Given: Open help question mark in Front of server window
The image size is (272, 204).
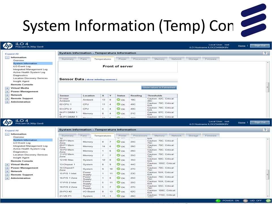Looking at the screenshot, I should pos(265,53).
